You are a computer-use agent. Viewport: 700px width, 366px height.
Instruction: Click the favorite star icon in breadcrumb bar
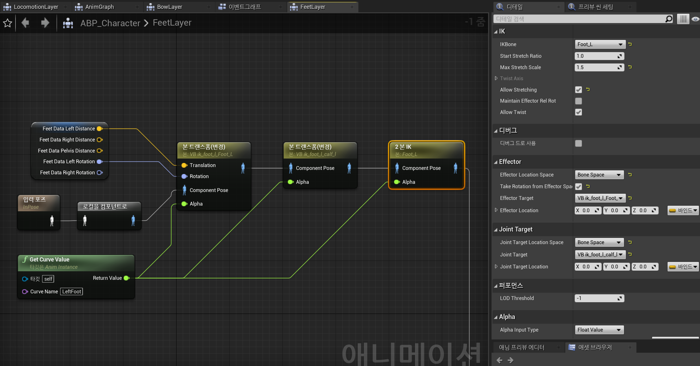[x=8, y=23]
